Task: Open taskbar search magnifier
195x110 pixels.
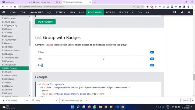Action: tap(78, 107)
